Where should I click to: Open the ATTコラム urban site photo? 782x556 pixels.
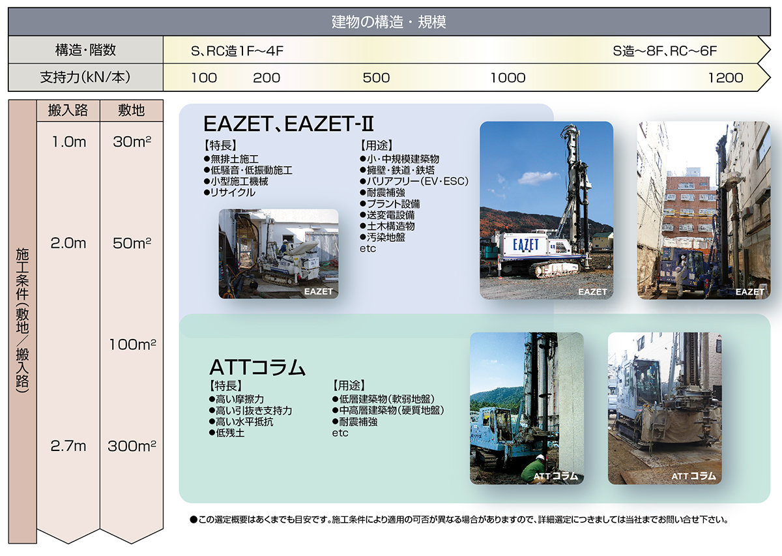[x=665, y=409]
